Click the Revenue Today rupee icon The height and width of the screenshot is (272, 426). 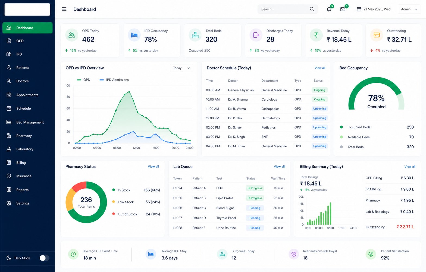click(x=316, y=35)
